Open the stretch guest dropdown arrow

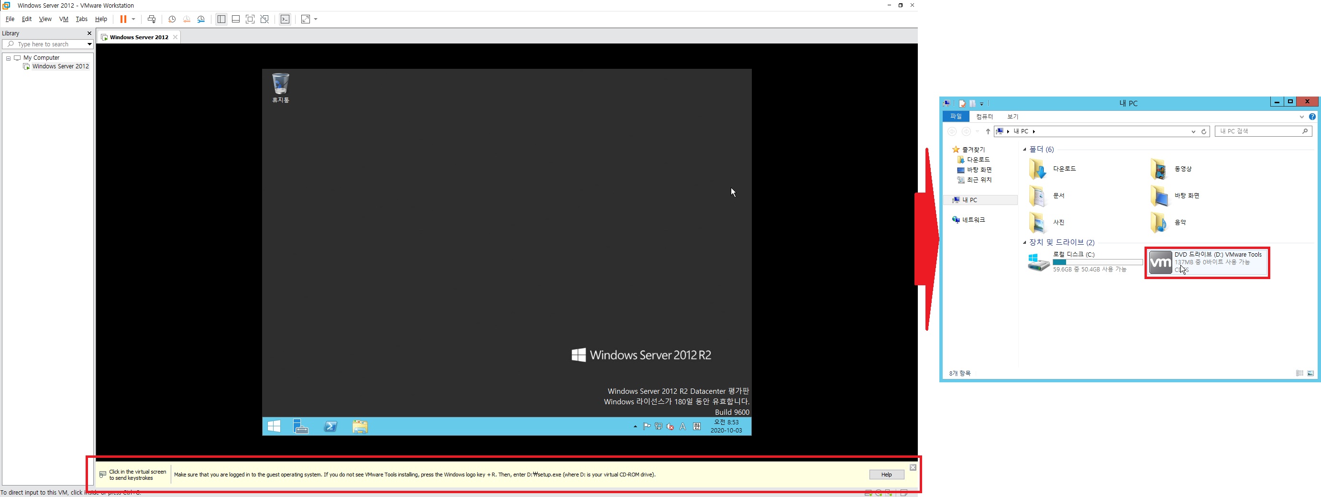click(x=315, y=19)
